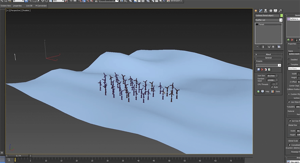
Task: Open the Hierarchy panel tab
Action: [x=265, y=11]
